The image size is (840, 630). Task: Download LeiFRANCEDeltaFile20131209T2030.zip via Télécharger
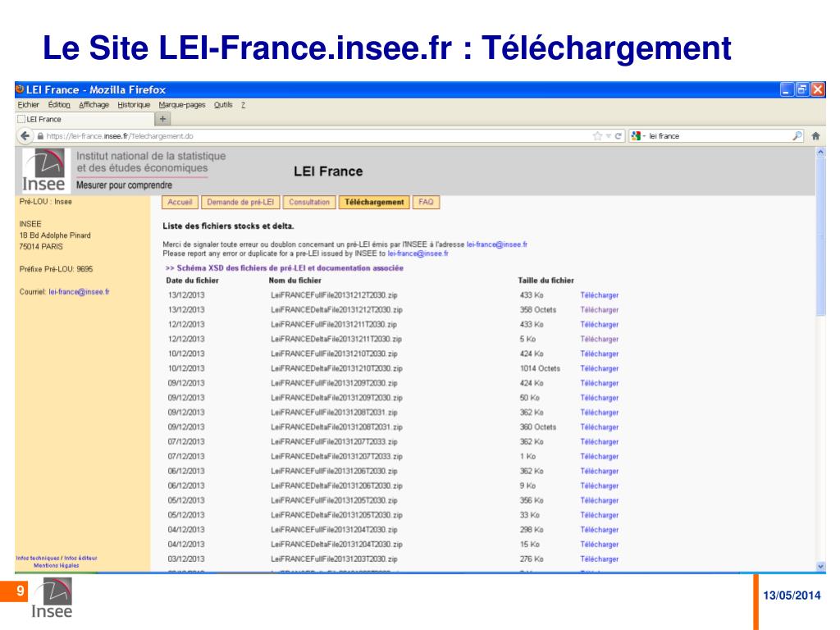(x=599, y=398)
